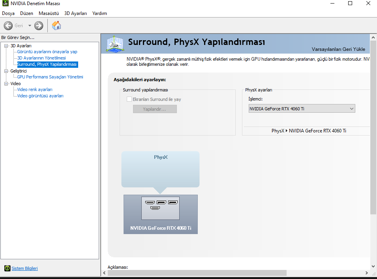Go to the Home page icon

(56, 26)
